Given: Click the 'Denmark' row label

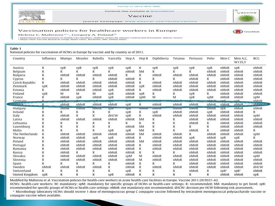Looking at the screenshot, I should pos(20,86).
